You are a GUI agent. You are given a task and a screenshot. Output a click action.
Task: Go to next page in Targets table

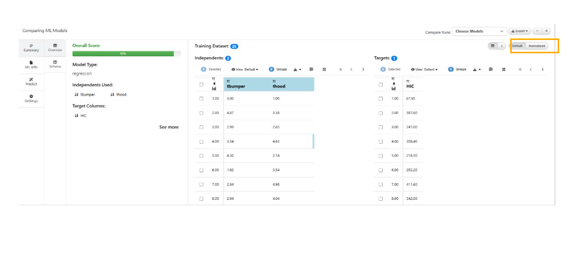[542, 70]
